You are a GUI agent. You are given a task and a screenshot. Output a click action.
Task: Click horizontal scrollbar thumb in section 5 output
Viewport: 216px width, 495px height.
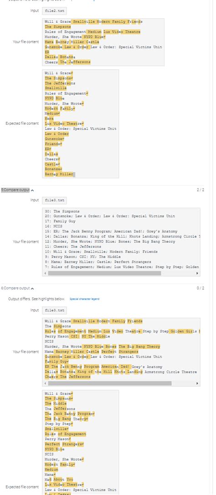click(x=104, y=273)
